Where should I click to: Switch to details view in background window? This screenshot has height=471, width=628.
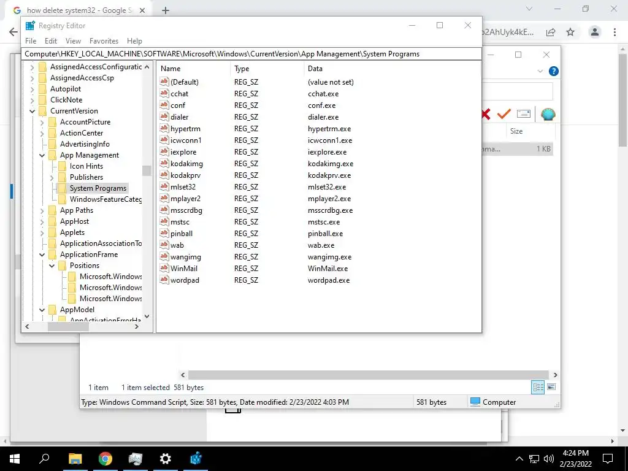pyautogui.click(x=538, y=387)
